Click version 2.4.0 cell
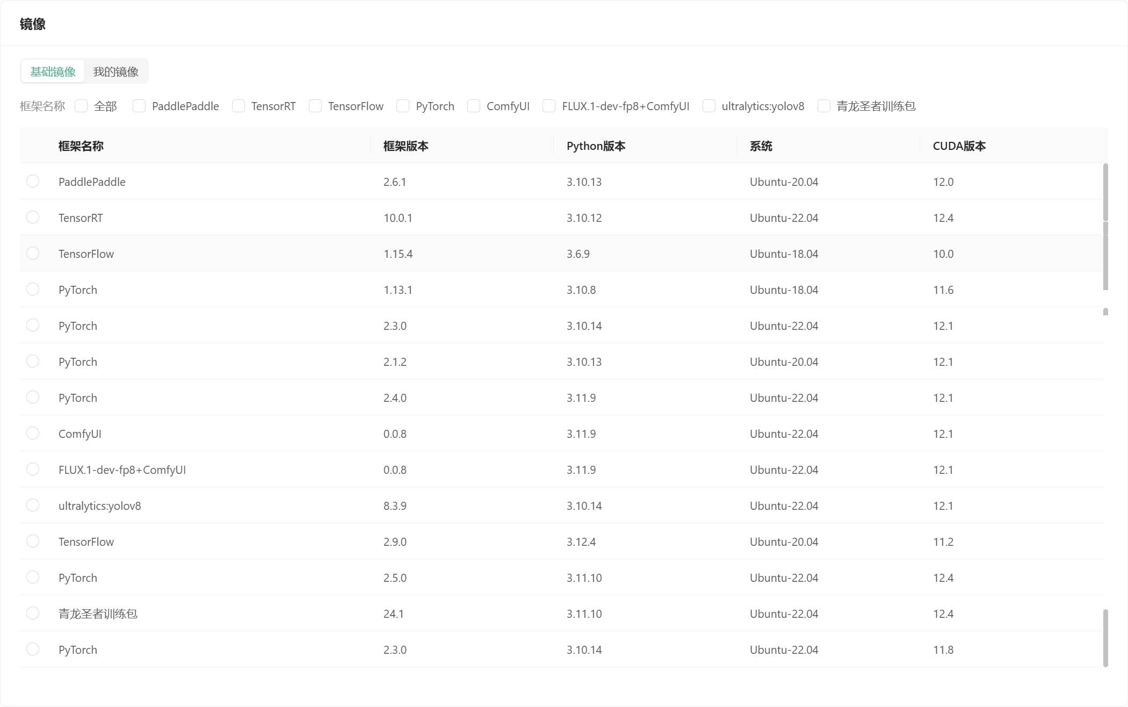Image resolution: width=1128 pixels, height=707 pixels. click(395, 398)
